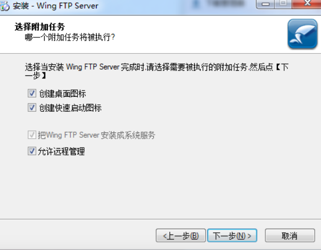Screen dimensions: 321x250
Task: Go to next step with 下一步(N)
Action: pyautogui.click(x=232, y=235)
